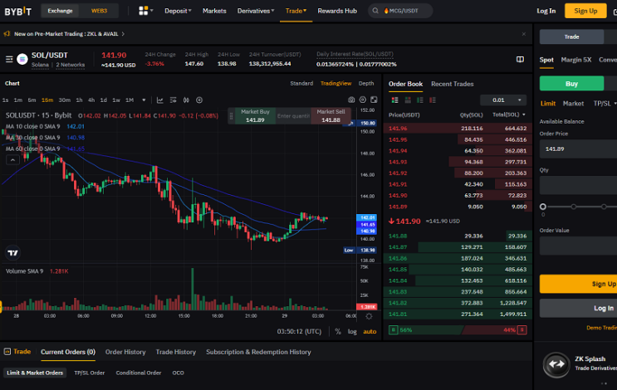The width and height of the screenshot is (617, 390).
Task: Click Log In in the header
Action: click(x=546, y=11)
